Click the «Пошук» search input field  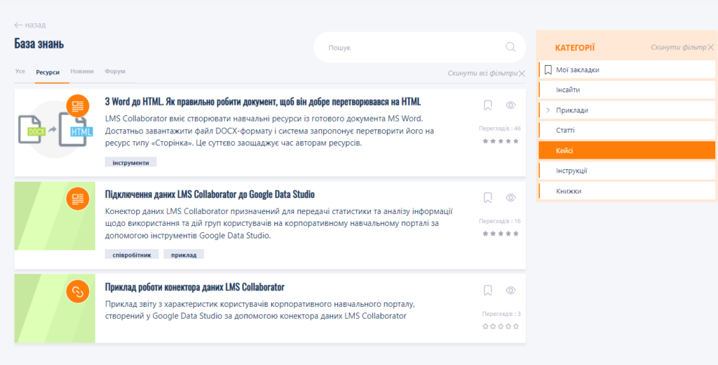414,48
